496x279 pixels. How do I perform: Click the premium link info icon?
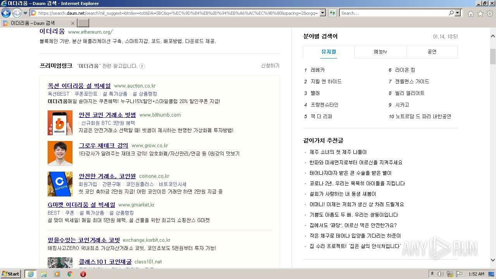click(142, 66)
